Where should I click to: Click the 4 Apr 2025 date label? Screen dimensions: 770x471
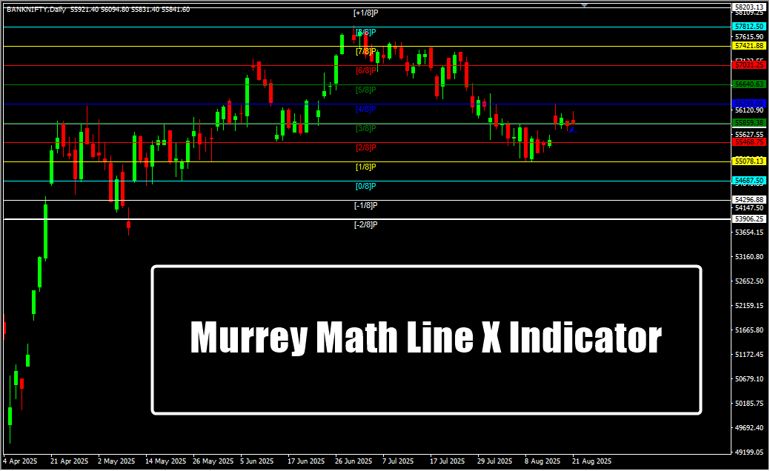[x=20, y=461]
